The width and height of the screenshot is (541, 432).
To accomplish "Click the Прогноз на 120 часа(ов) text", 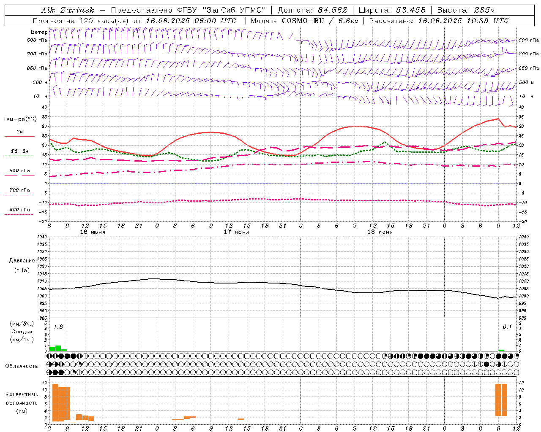I will tap(82, 21).
